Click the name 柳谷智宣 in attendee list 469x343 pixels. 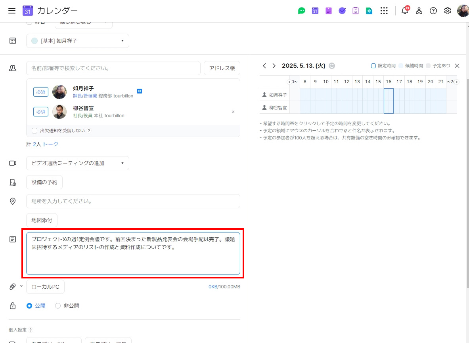(83, 108)
